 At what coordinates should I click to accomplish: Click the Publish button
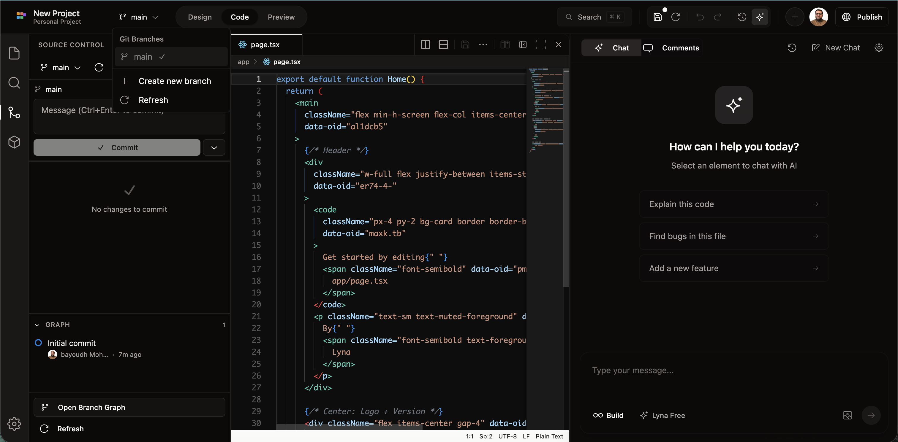tap(862, 17)
